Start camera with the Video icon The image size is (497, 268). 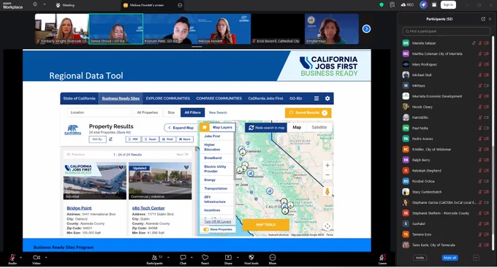(x=37, y=258)
